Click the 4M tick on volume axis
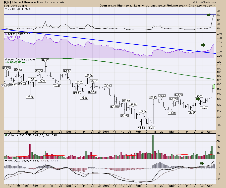The height and width of the screenshot is (188, 226). click(218, 136)
